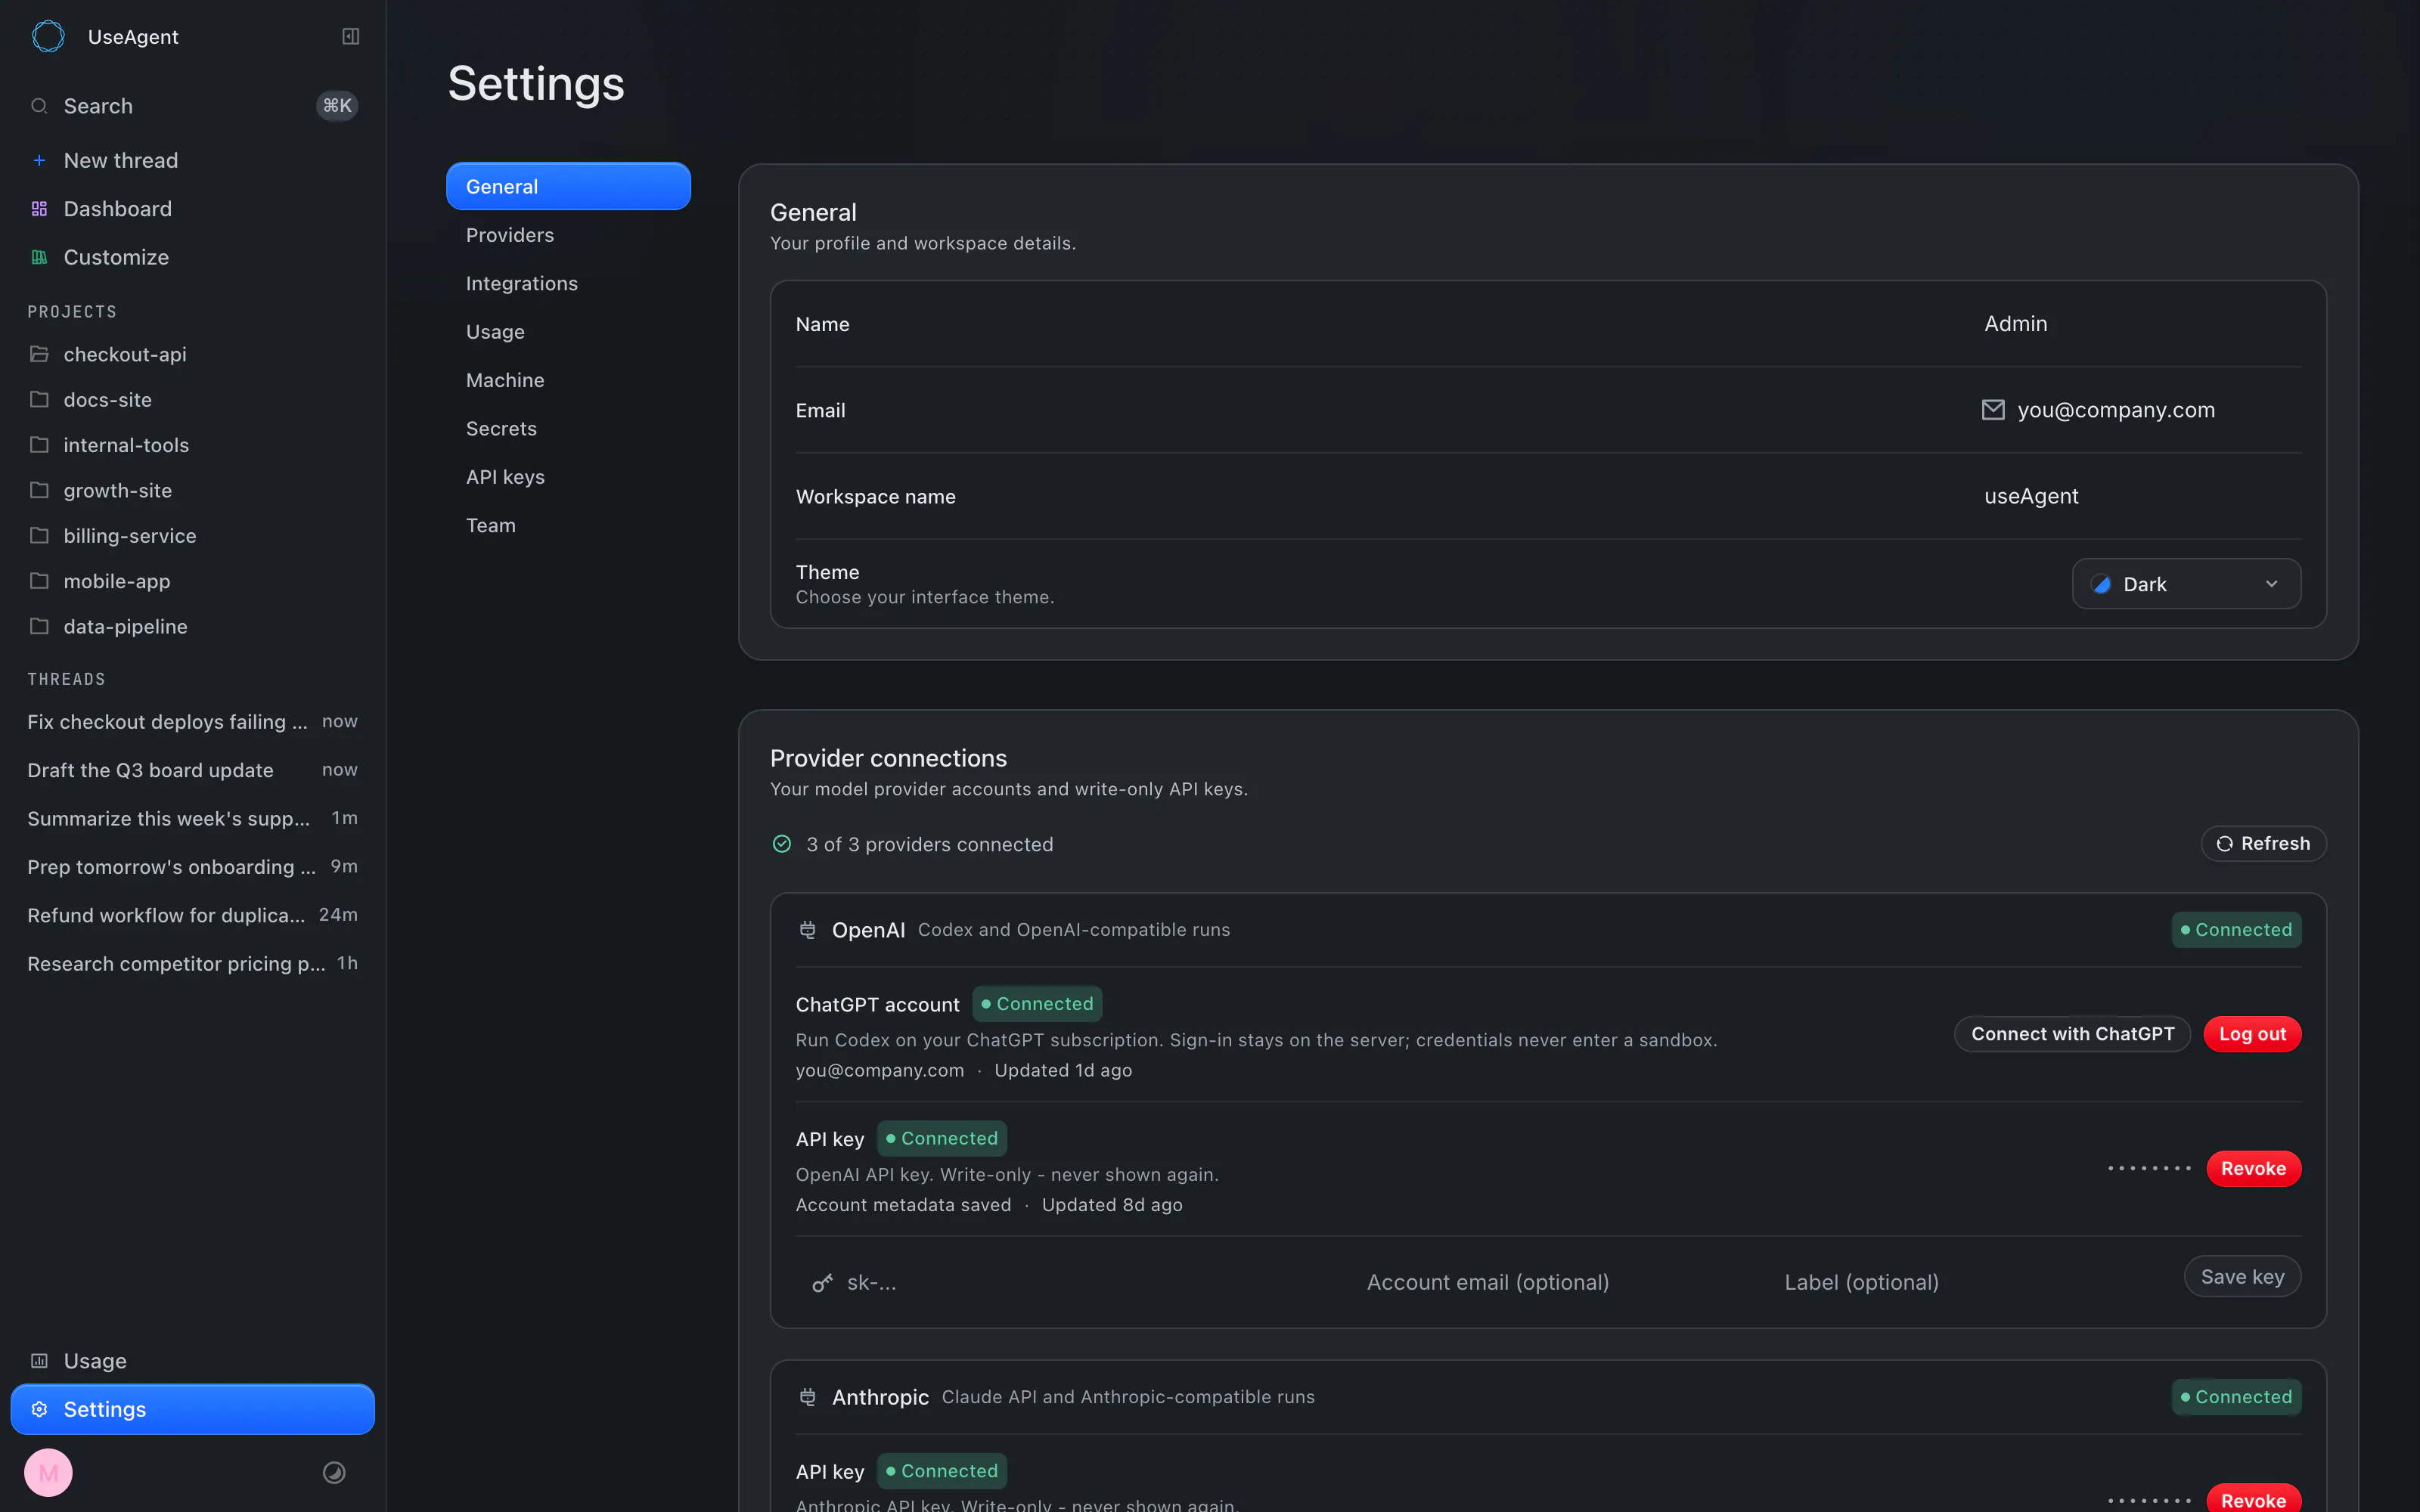Click the Workspace name value useAgent
Image resolution: width=2420 pixels, height=1512 pixels.
pyautogui.click(x=2031, y=496)
